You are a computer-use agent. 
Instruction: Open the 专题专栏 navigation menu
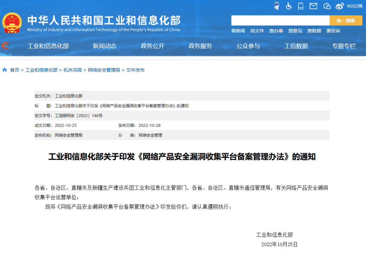click(x=344, y=46)
